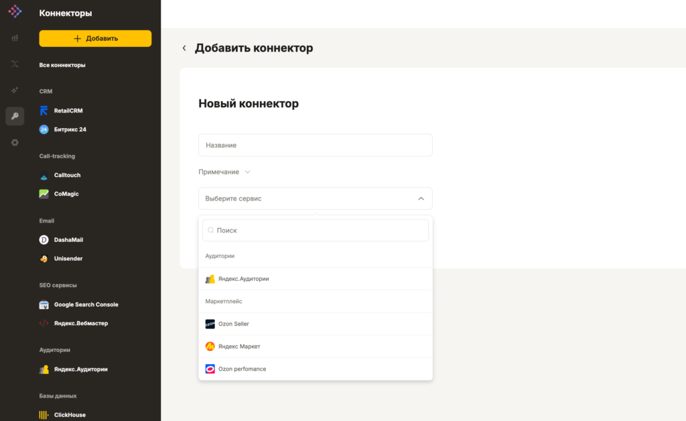The image size is (686, 421).
Task: Collapse the Выберите сервис dropdown
Action: 421,198
